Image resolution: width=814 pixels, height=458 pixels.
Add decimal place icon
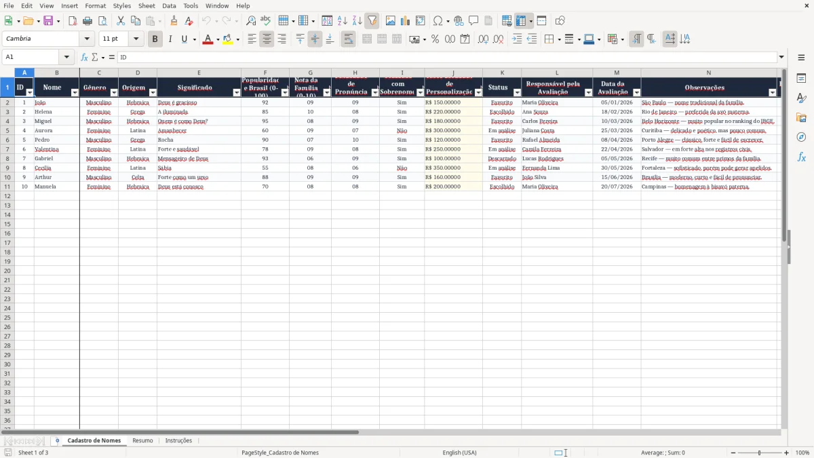pyautogui.click(x=483, y=39)
